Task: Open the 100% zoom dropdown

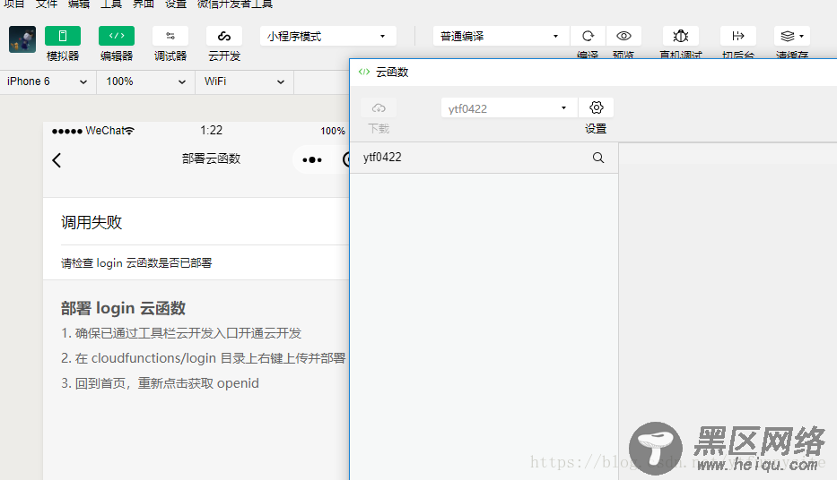Action: tap(145, 81)
